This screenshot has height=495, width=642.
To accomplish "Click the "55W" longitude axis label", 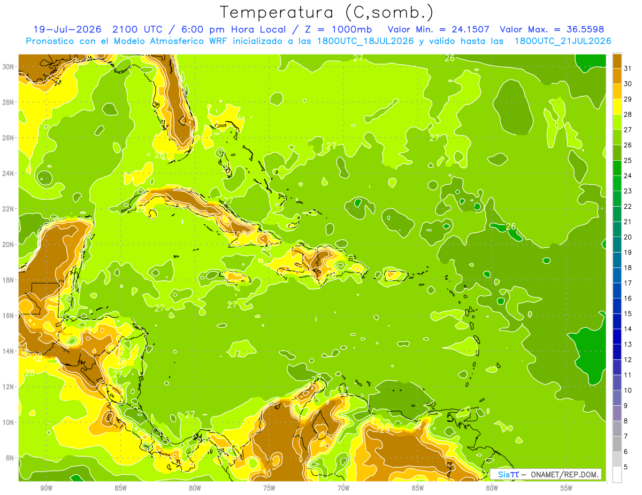I will [567, 488].
